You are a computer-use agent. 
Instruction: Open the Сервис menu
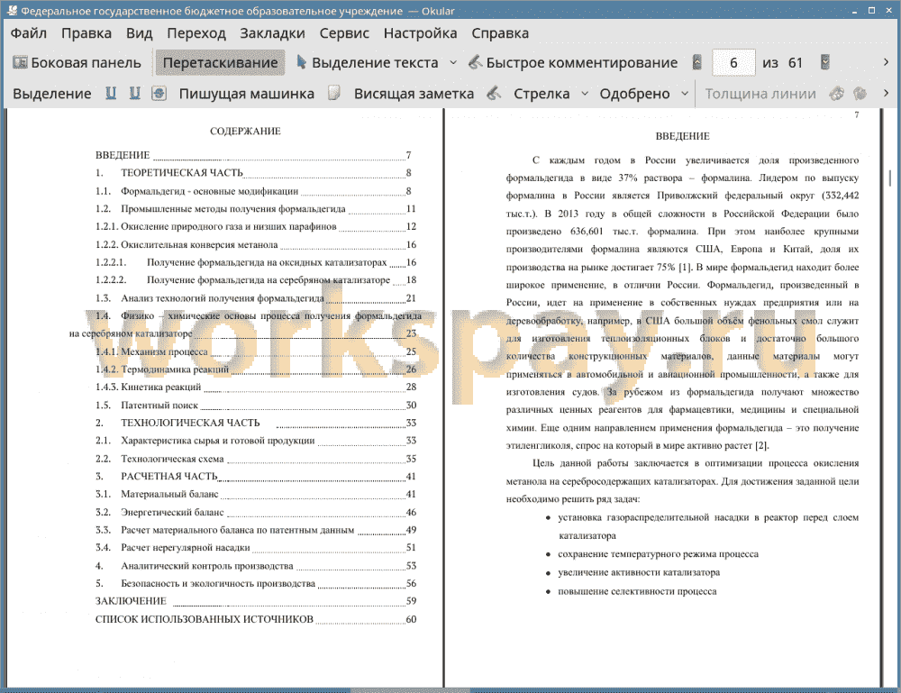click(344, 33)
